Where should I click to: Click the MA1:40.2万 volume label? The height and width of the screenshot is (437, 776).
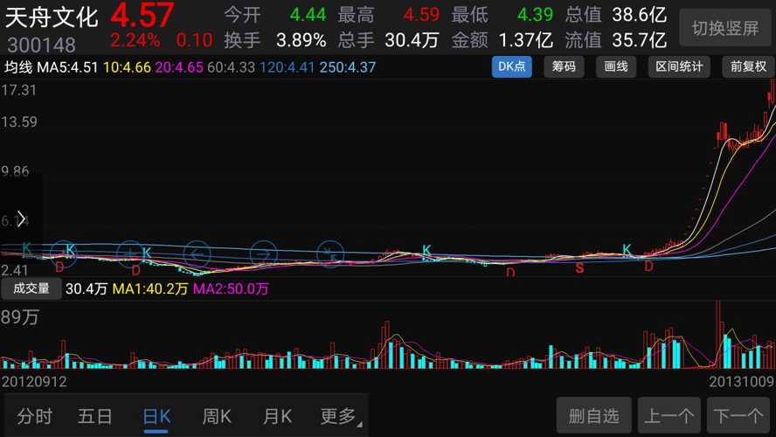tap(150, 288)
